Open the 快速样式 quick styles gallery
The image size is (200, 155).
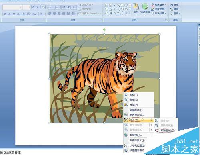point(145,9)
